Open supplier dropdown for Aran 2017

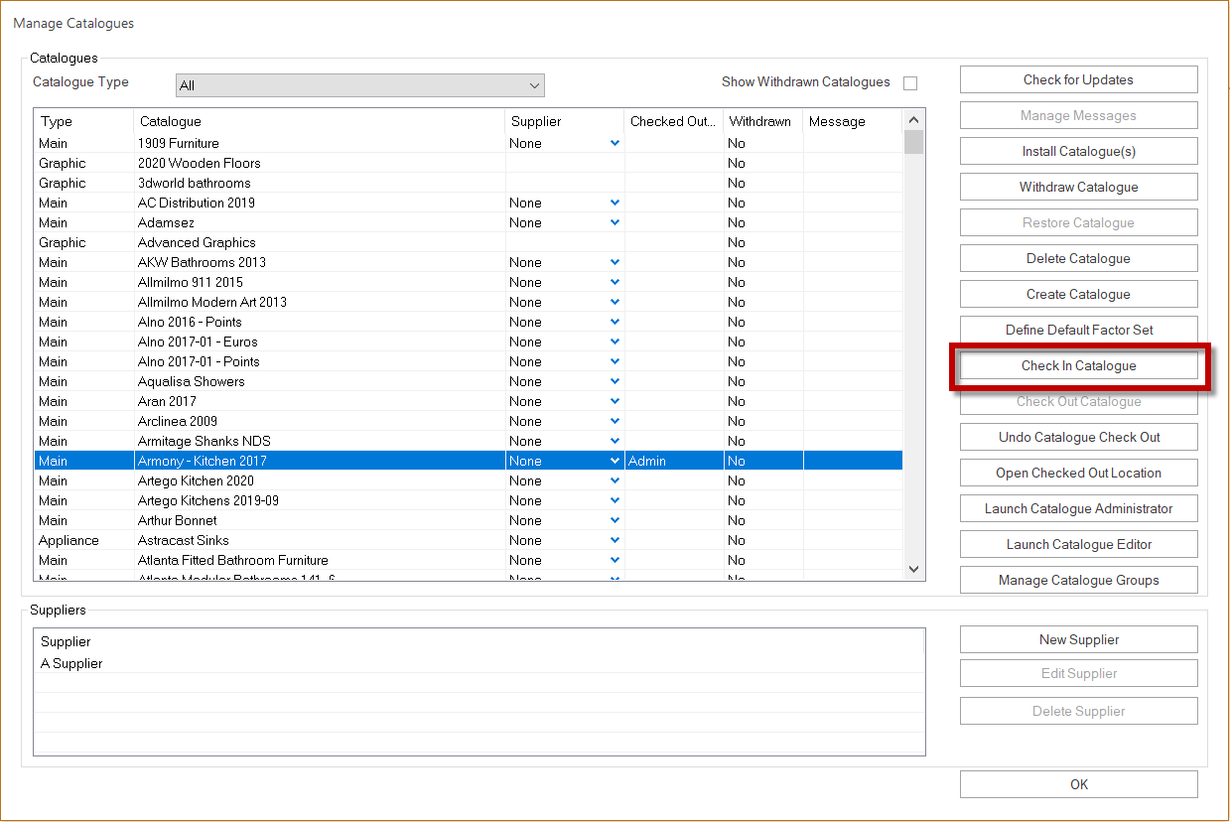coord(615,401)
